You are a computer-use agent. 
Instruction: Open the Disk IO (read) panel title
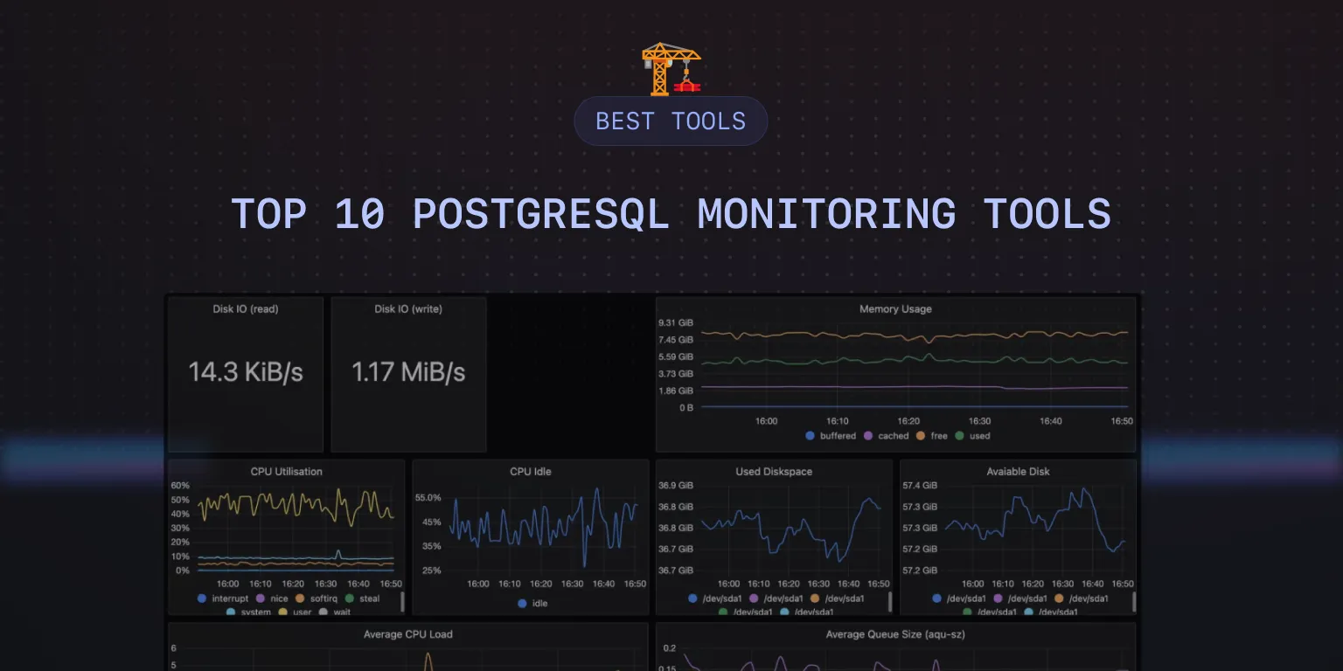246,309
